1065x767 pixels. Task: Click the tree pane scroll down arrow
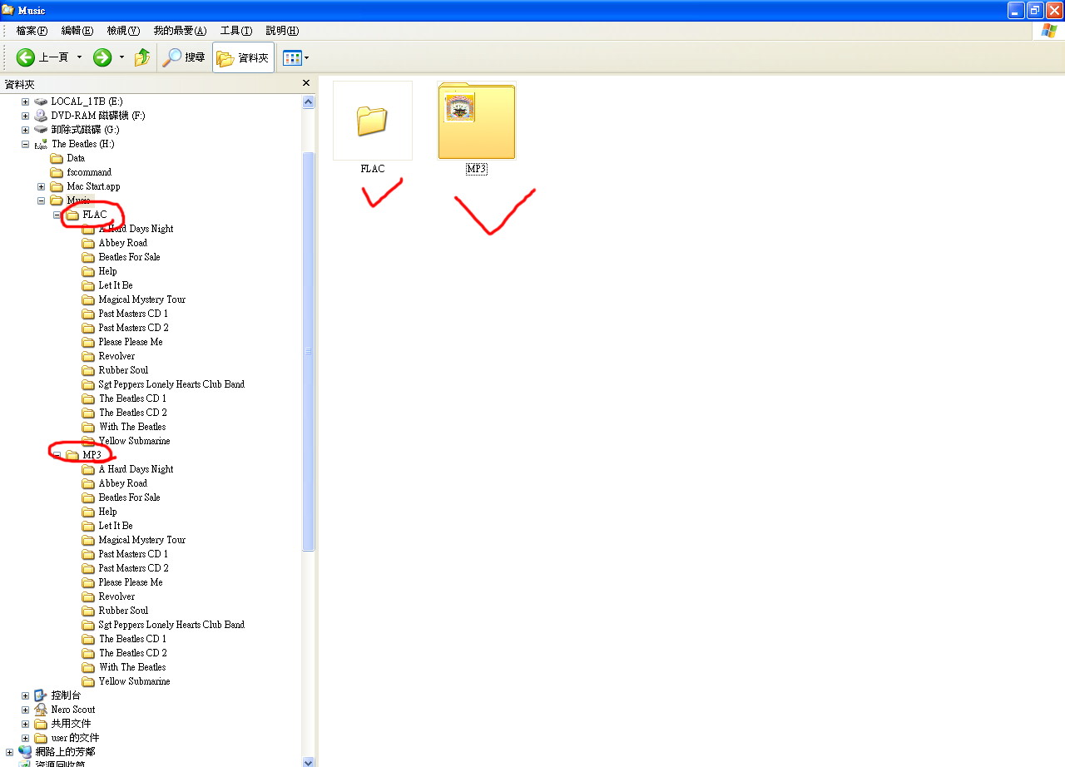(x=309, y=761)
